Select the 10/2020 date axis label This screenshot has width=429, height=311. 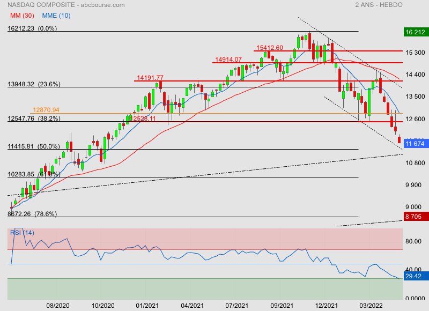(103, 306)
